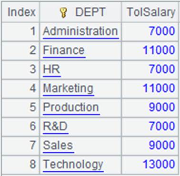
Task: Select Production's 9000 salary cell
Action: coord(150,108)
